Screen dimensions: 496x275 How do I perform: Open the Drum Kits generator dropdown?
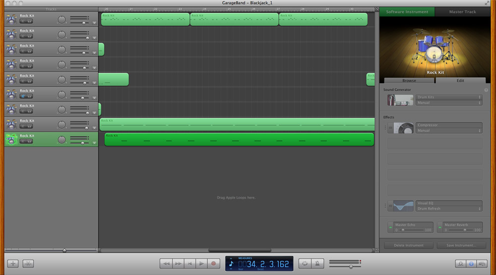pyautogui.click(x=449, y=97)
